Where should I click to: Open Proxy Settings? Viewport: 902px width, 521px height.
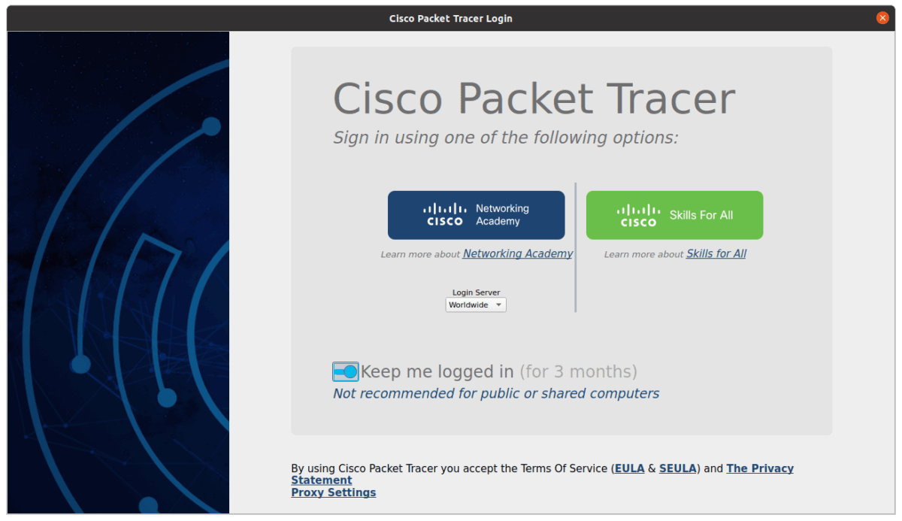pyautogui.click(x=334, y=492)
